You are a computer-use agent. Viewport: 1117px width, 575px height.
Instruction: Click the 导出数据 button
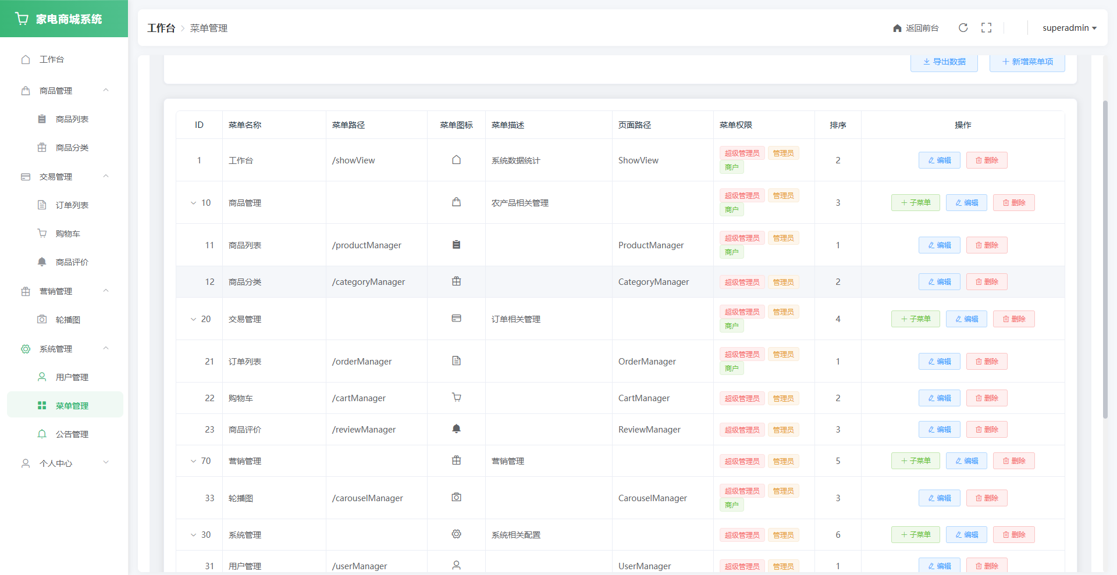click(944, 62)
